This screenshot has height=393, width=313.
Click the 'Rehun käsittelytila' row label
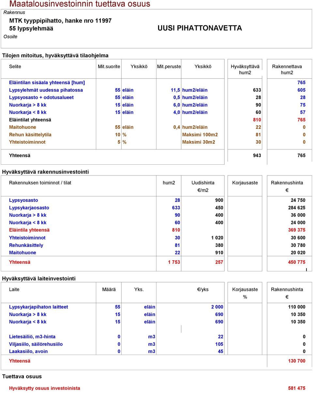click(x=30, y=135)
